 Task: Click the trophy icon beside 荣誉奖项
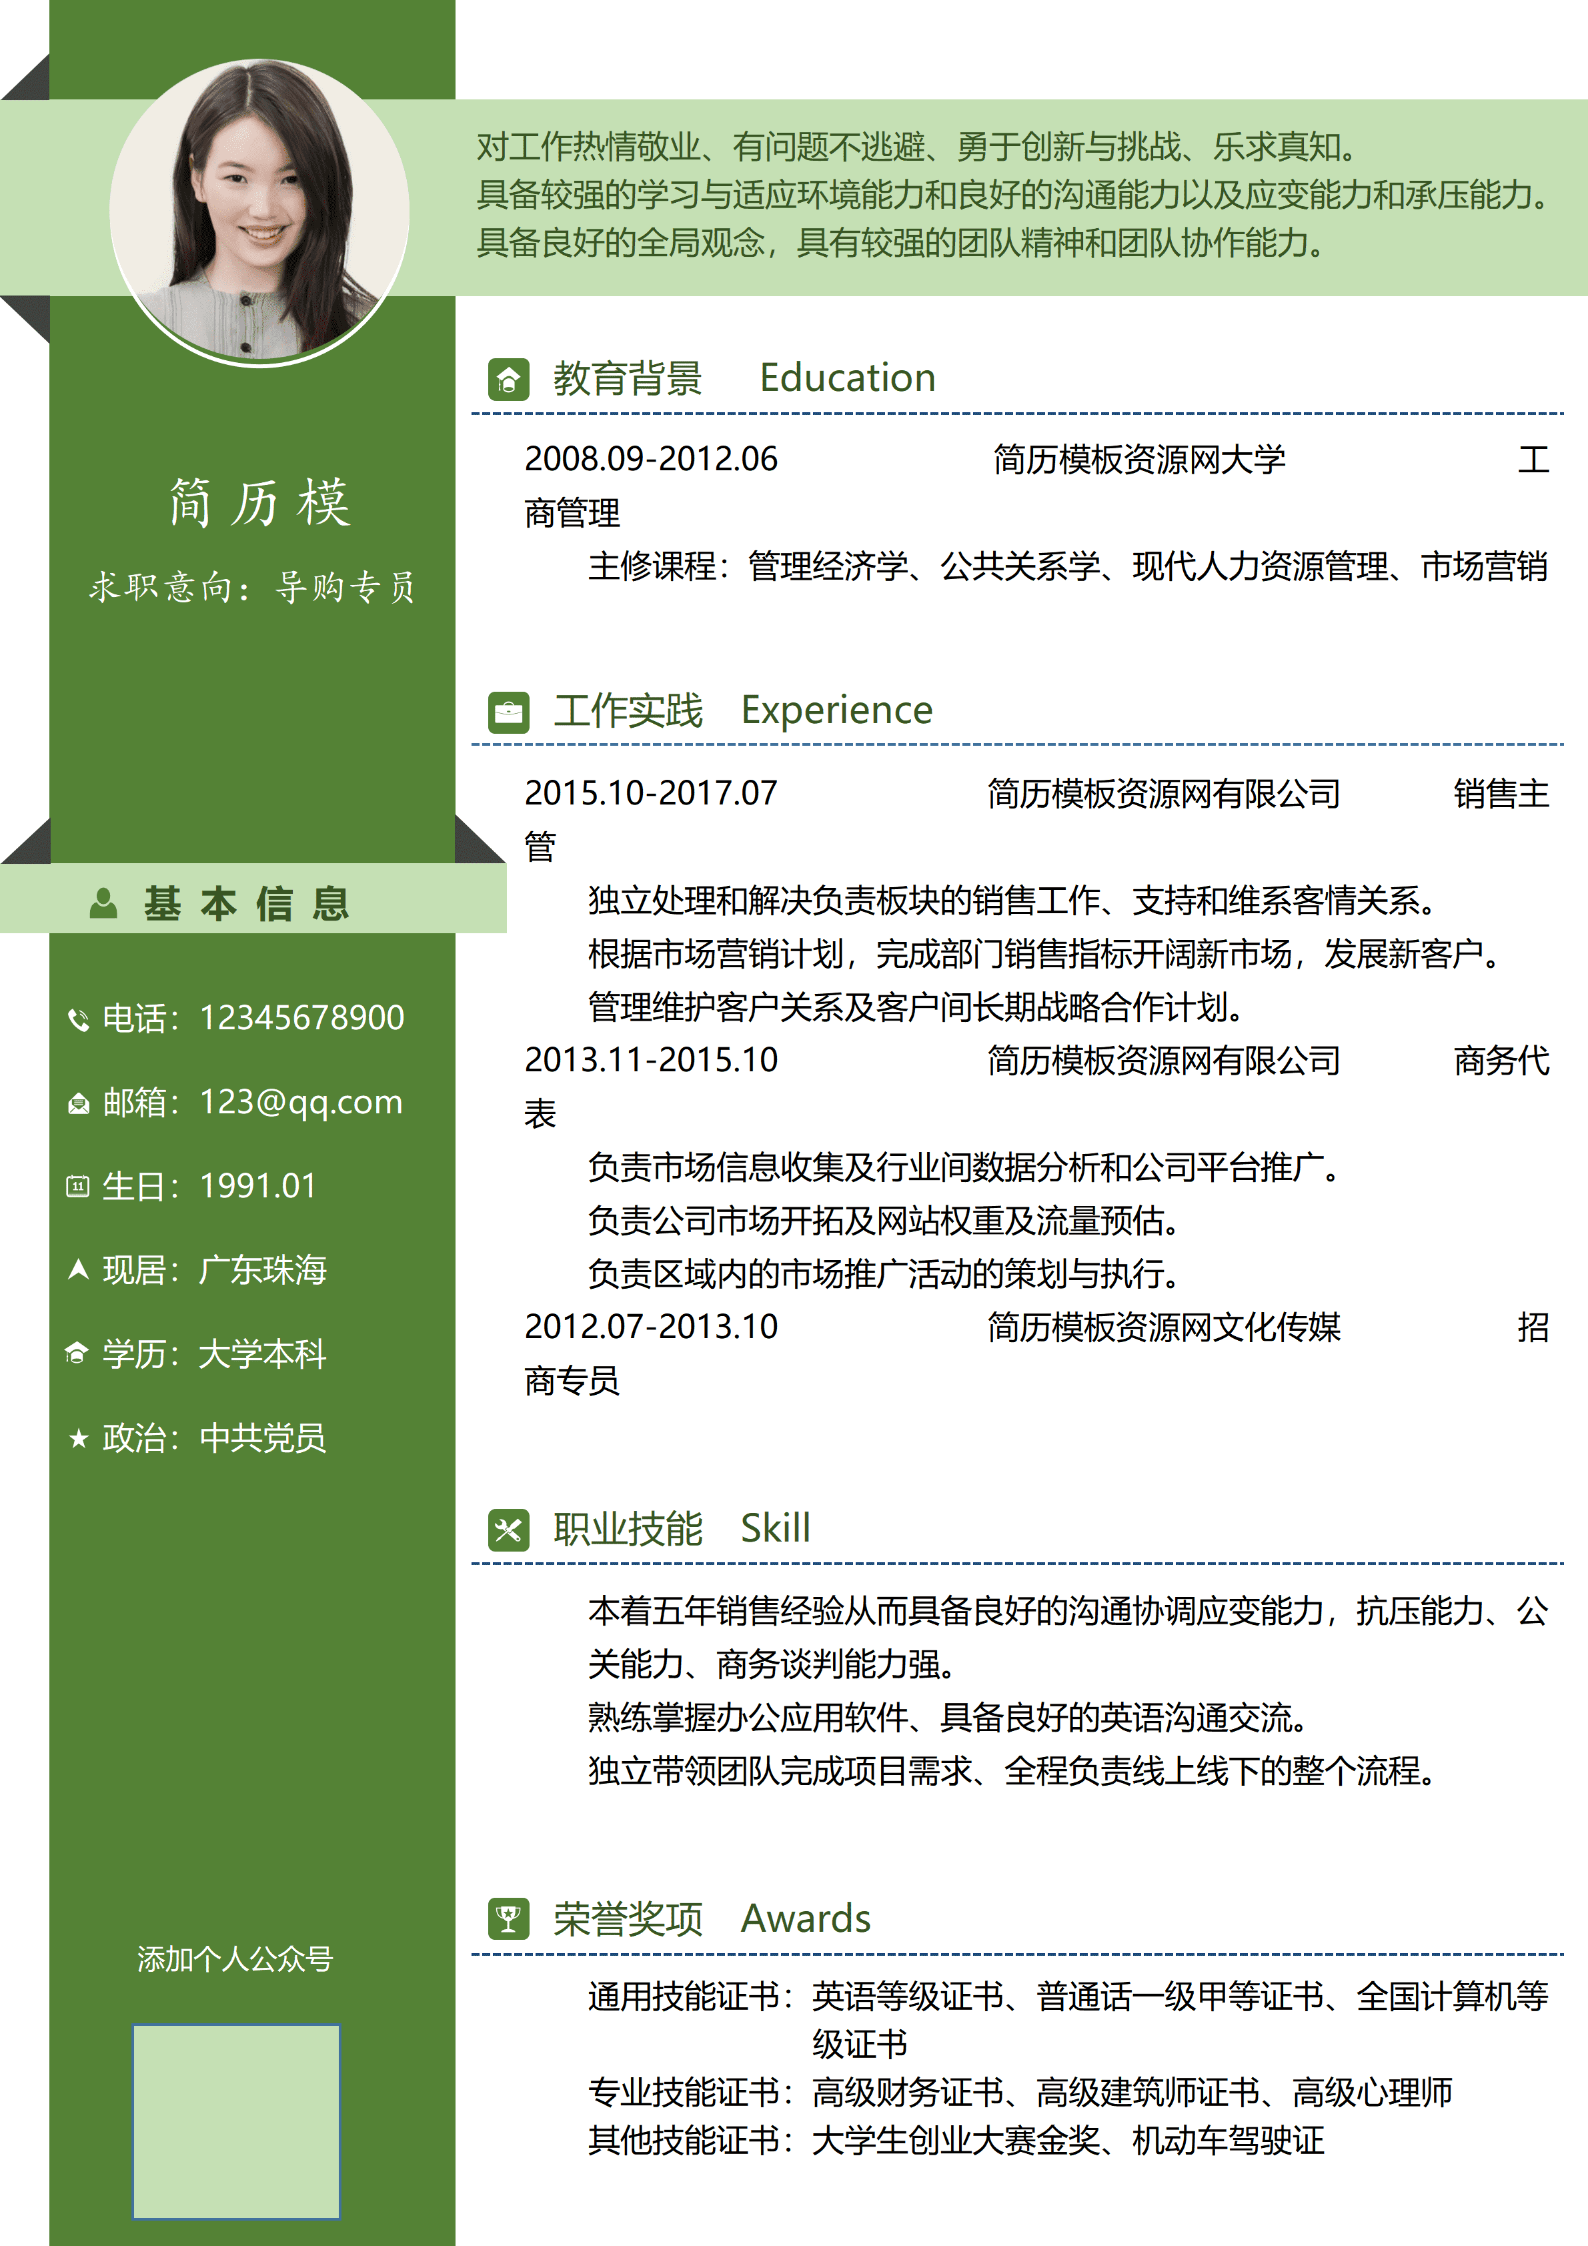click(x=508, y=1918)
